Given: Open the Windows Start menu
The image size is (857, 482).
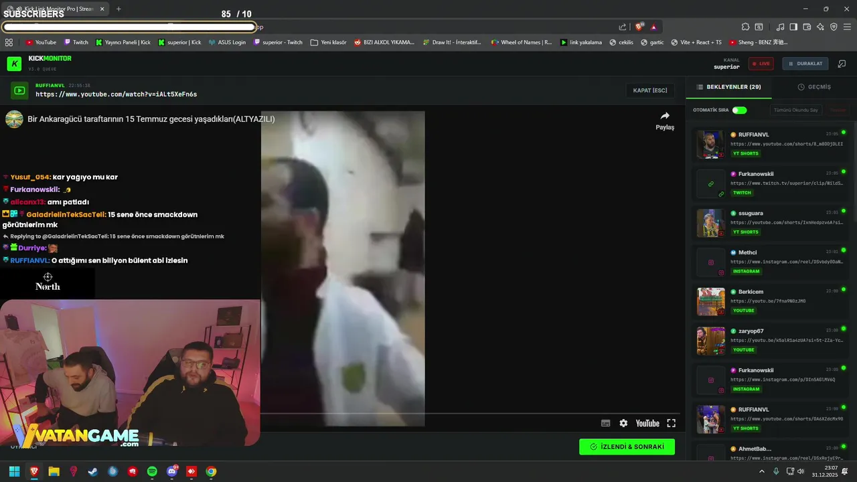Looking at the screenshot, I should point(14,471).
